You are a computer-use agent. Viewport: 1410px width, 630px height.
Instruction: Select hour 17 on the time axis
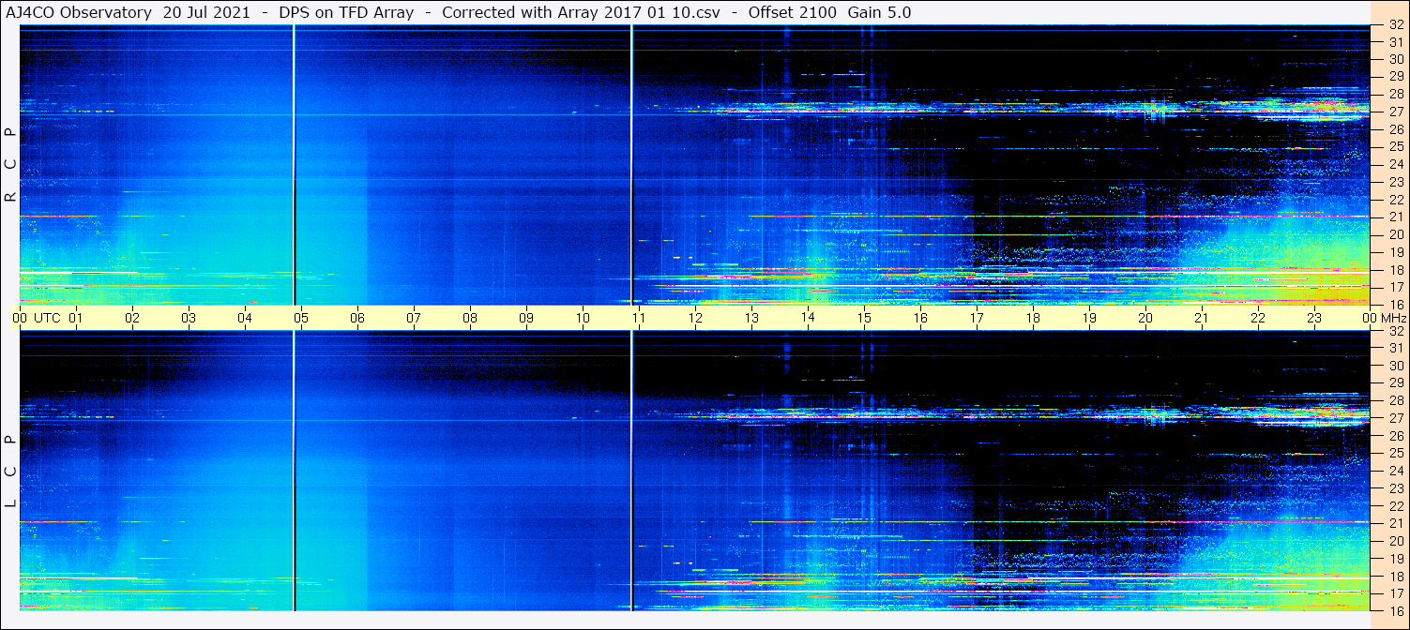coord(977,318)
